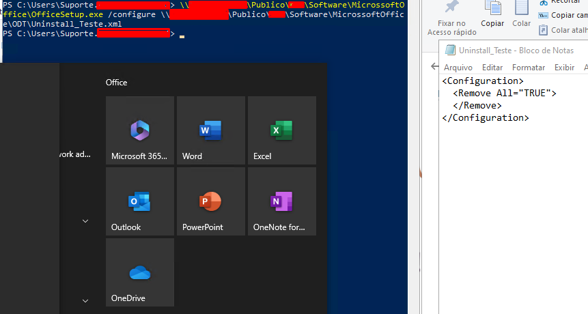
Task: Select Copiar caminho in Explorer ribbon
Action: tap(563, 16)
